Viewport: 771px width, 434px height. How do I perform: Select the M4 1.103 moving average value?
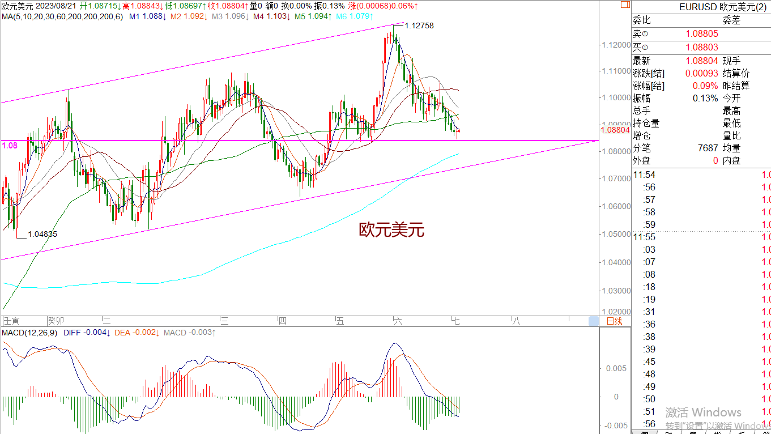[272, 16]
